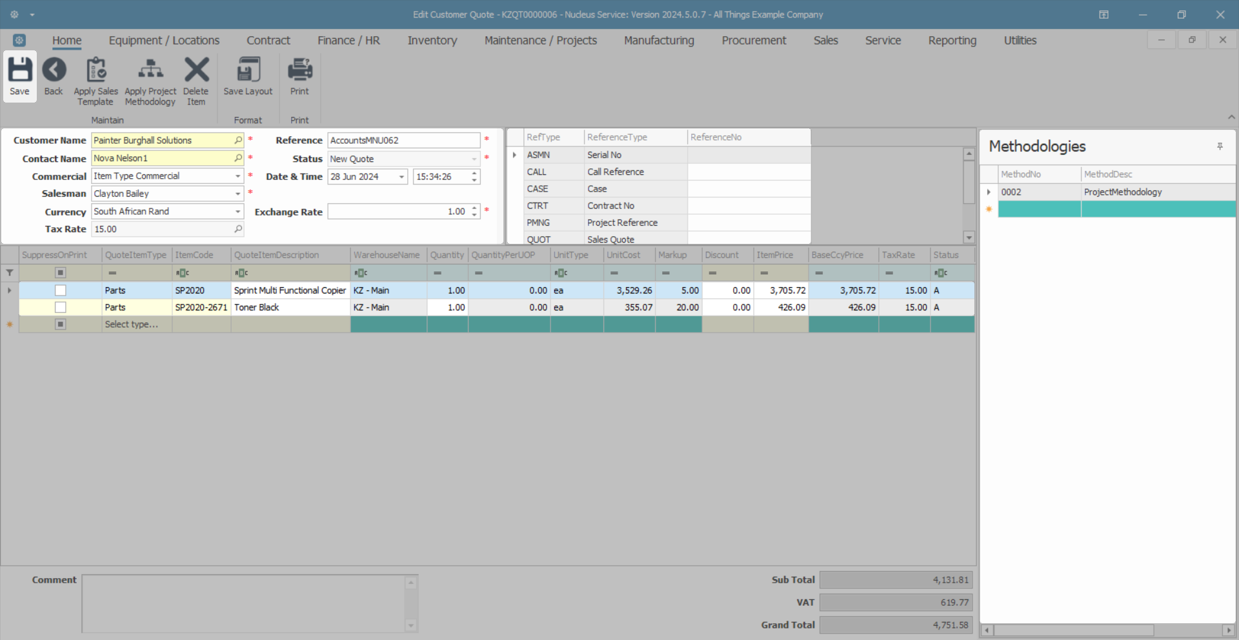1239x640 pixels.
Task: Open the Procurement tab
Action: click(x=754, y=40)
